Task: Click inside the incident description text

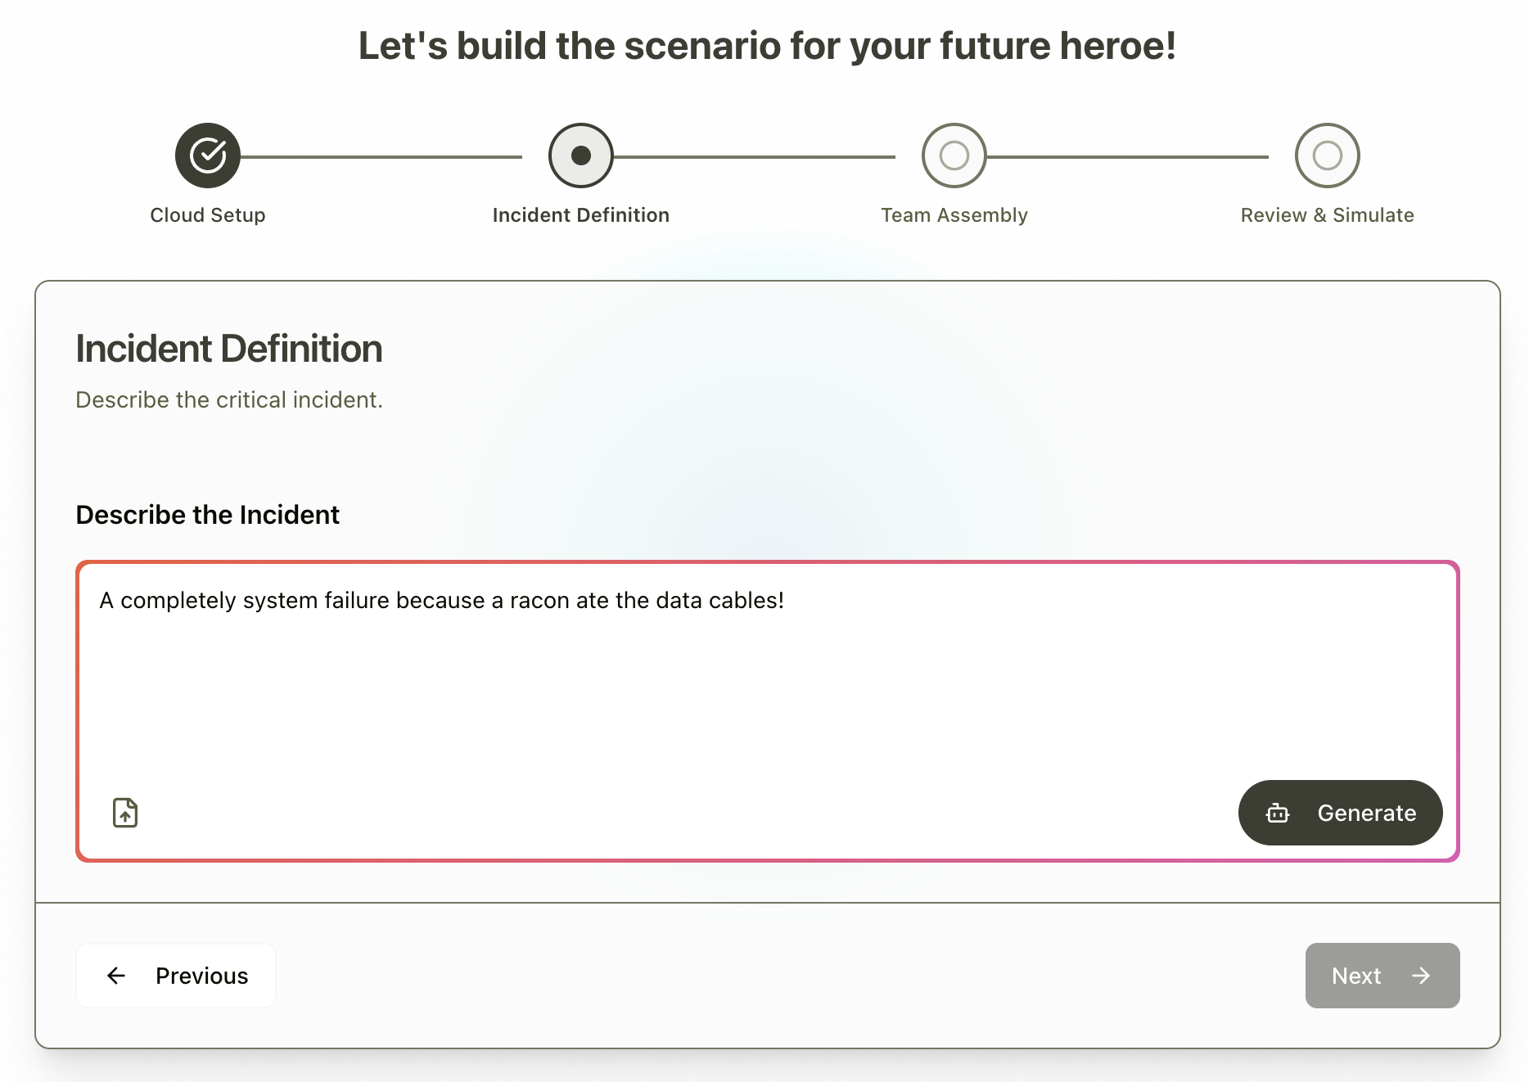Action: click(442, 601)
